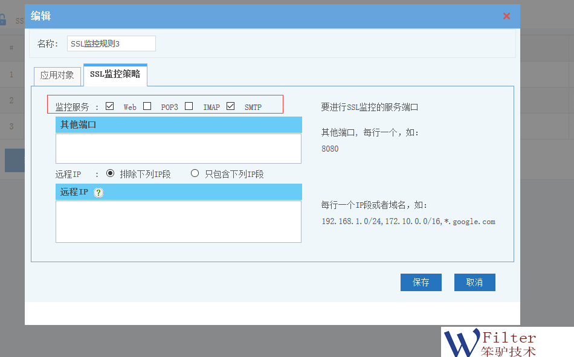The width and height of the screenshot is (574, 357).
Task: Click inside the 远程IP text area
Action: pyautogui.click(x=178, y=221)
